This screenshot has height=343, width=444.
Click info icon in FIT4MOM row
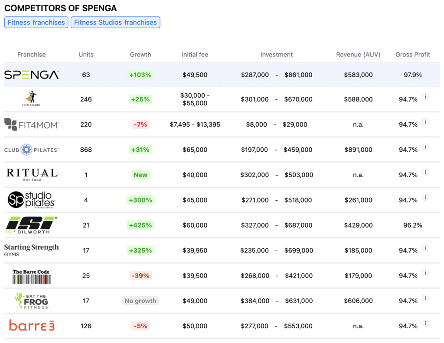[x=425, y=122]
